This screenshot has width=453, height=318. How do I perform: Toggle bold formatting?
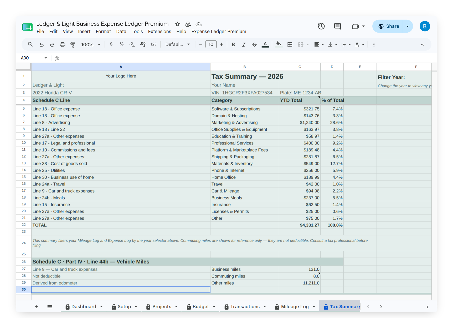point(233,44)
